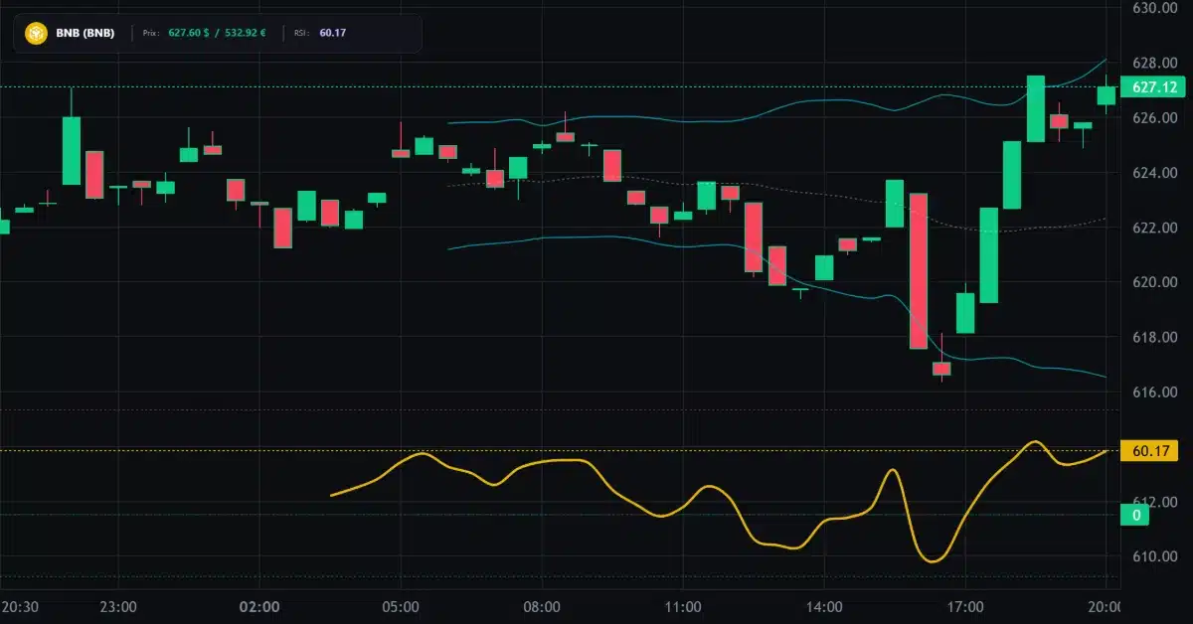
Task: Click the yellow RSI value badge 60.17
Action: click(x=1148, y=451)
